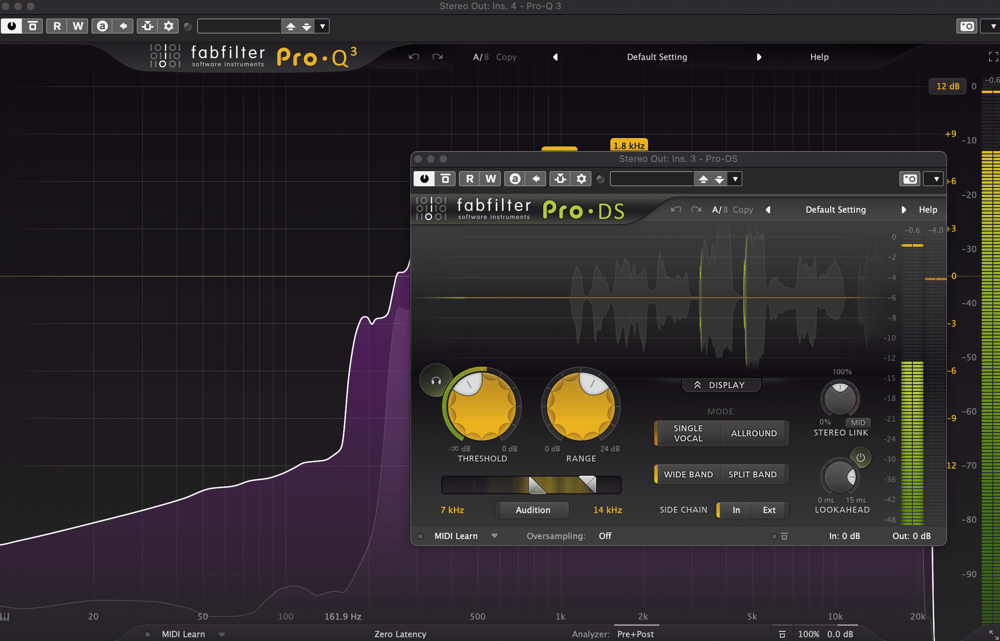
Task: Open Pro-Q 3 host preset dropdown
Action: point(322,26)
